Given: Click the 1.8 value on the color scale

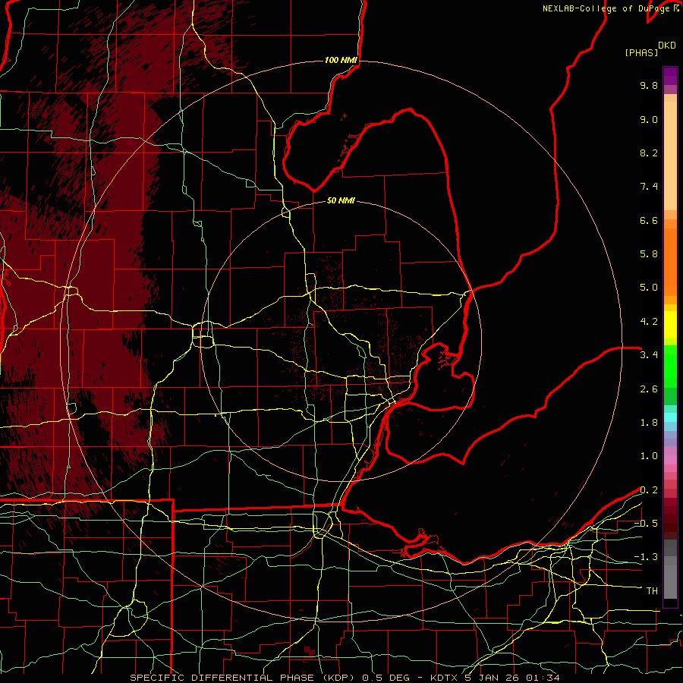Looking at the screenshot, I should [x=649, y=423].
